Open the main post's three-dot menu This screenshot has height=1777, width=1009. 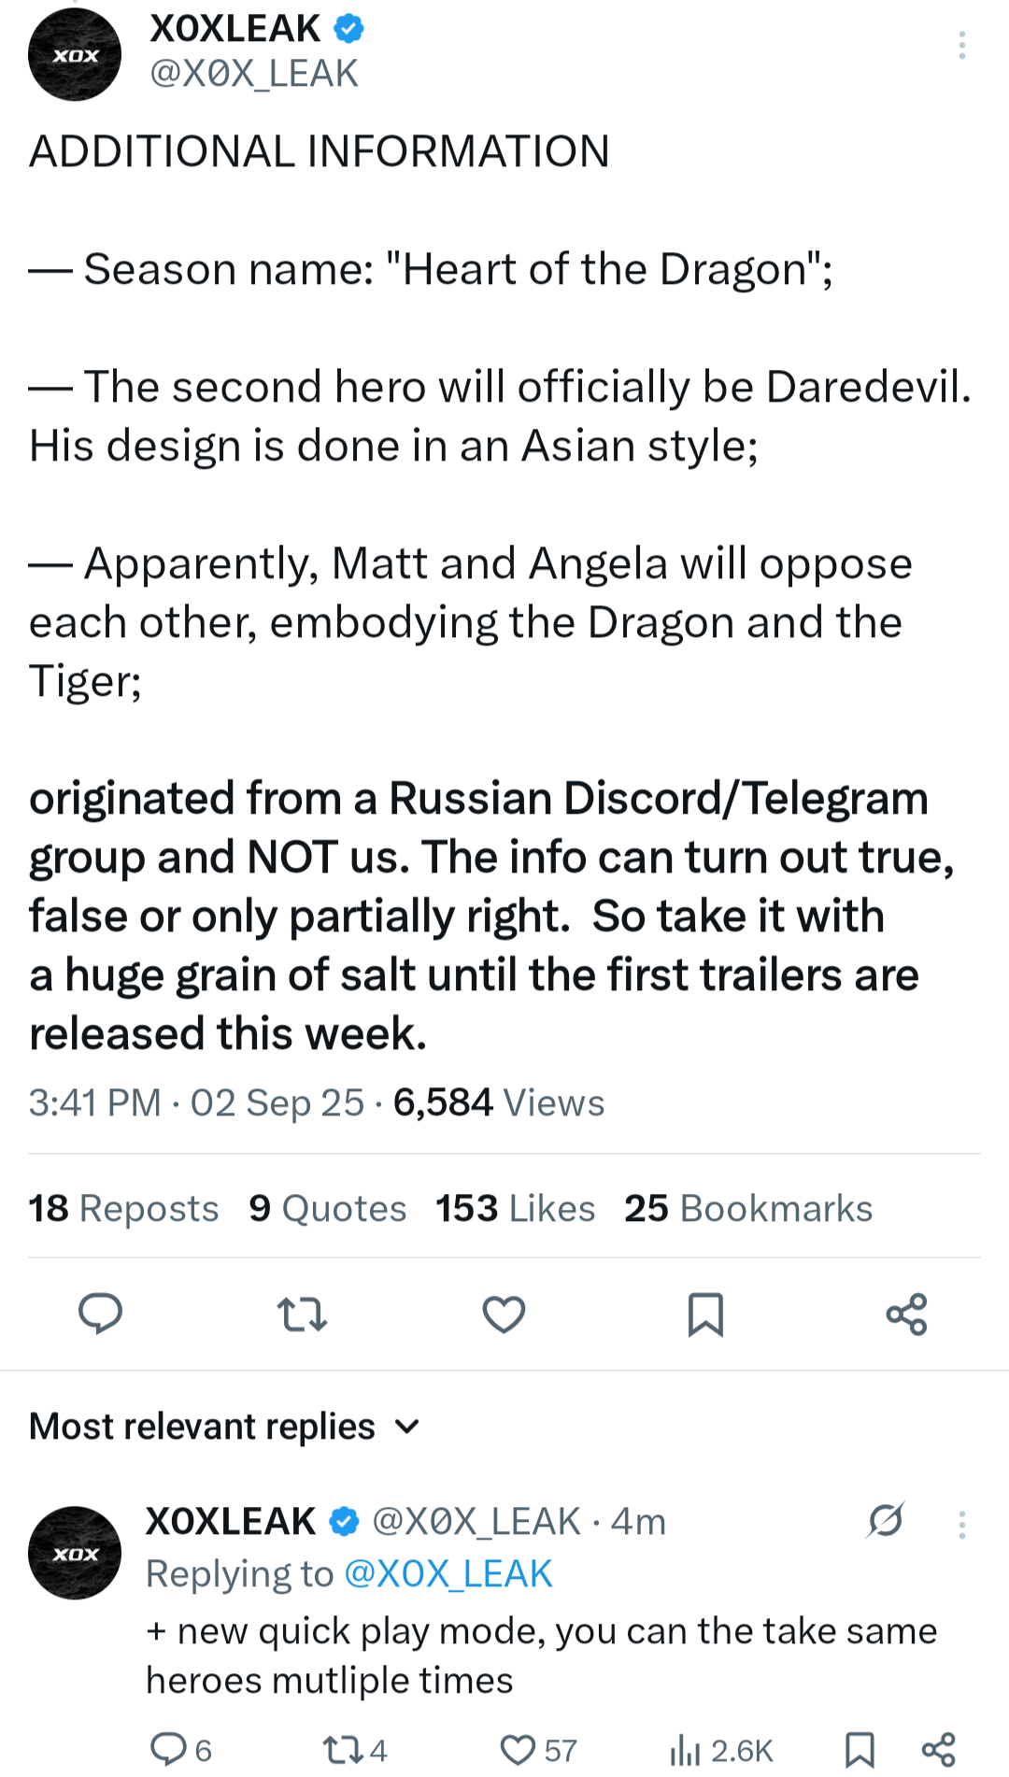tap(961, 45)
